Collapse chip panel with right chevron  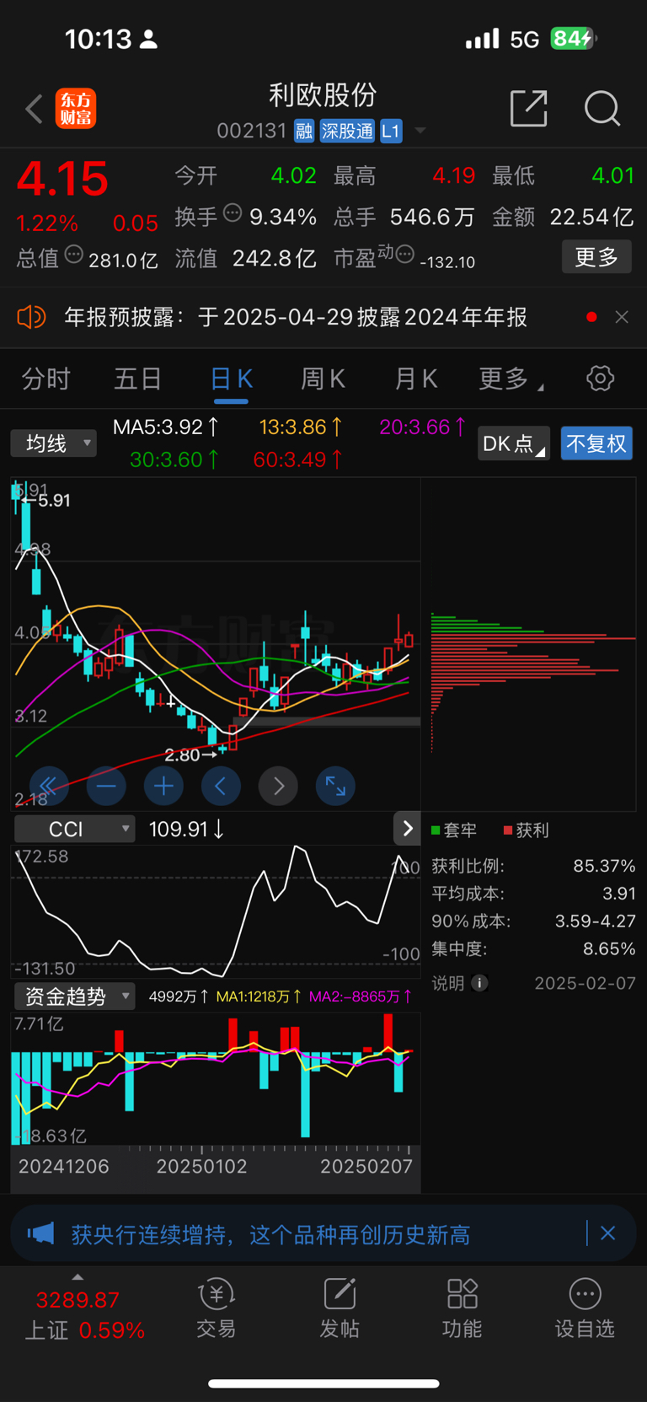pos(407,829)
